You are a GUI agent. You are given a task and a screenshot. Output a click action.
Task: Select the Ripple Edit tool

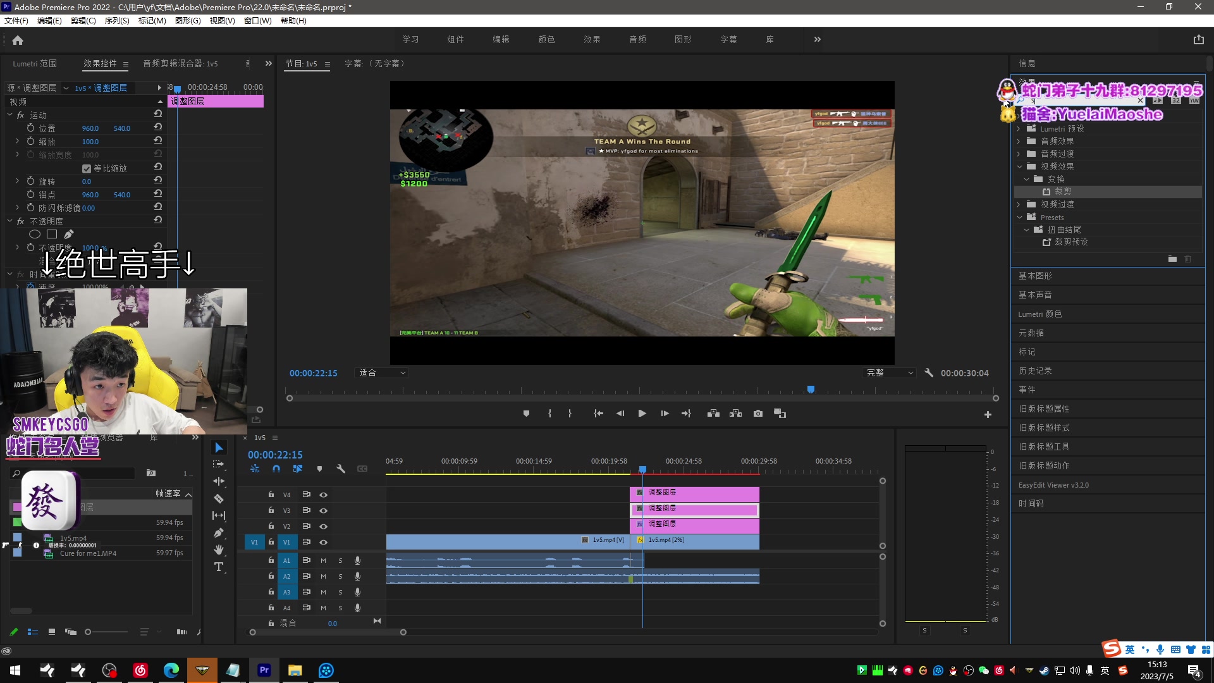[219, 481]
